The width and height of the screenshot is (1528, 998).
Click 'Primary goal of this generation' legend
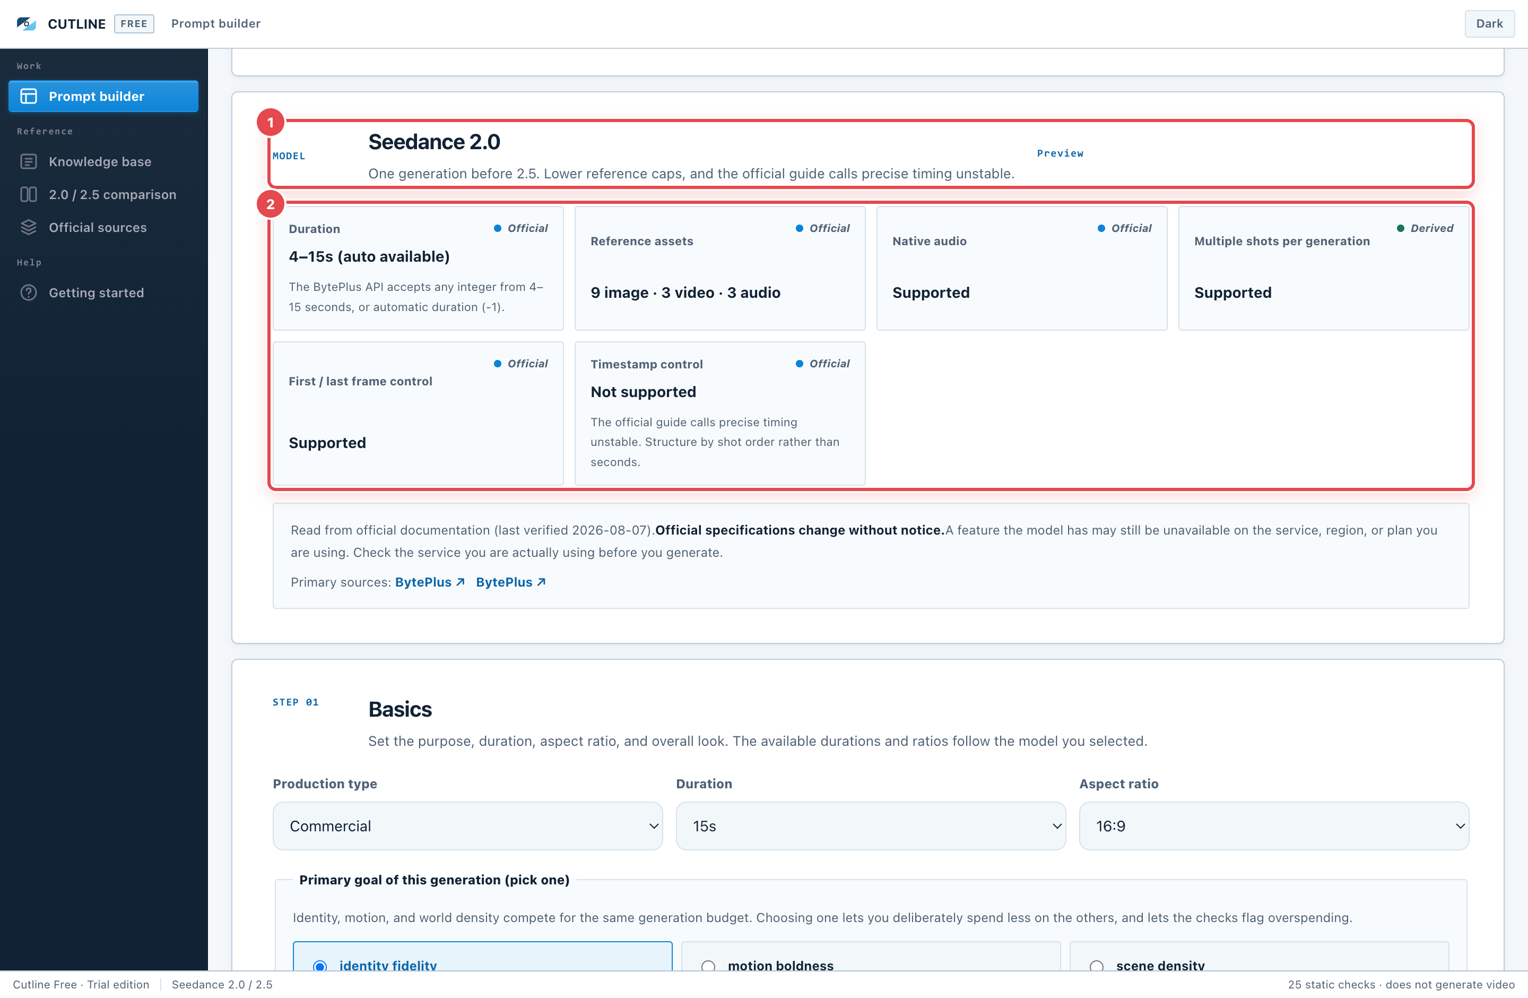pos(434,880)
